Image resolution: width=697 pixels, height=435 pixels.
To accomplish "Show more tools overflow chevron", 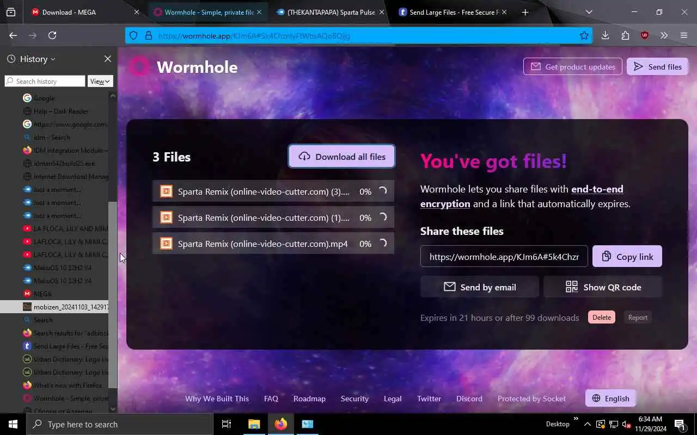I will [x=664, y=35].
